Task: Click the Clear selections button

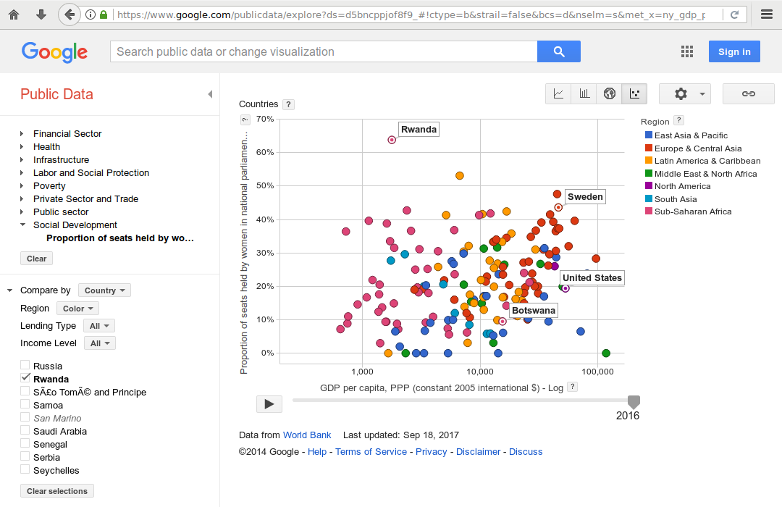Action: pyautogui.click(x=57, y=491)
